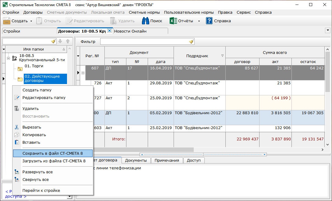The height and width of the screenshot is (201, 332).
Task: Collapse the row 607 contract group
Action: coord(83,73)
